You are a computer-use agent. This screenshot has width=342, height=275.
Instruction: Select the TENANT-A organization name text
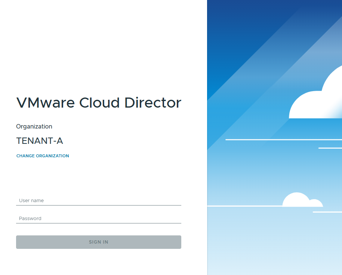(40, 141)
